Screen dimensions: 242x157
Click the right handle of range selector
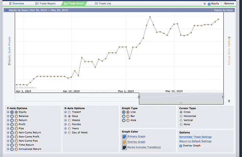pyautogui.click(x=223, y=97)
